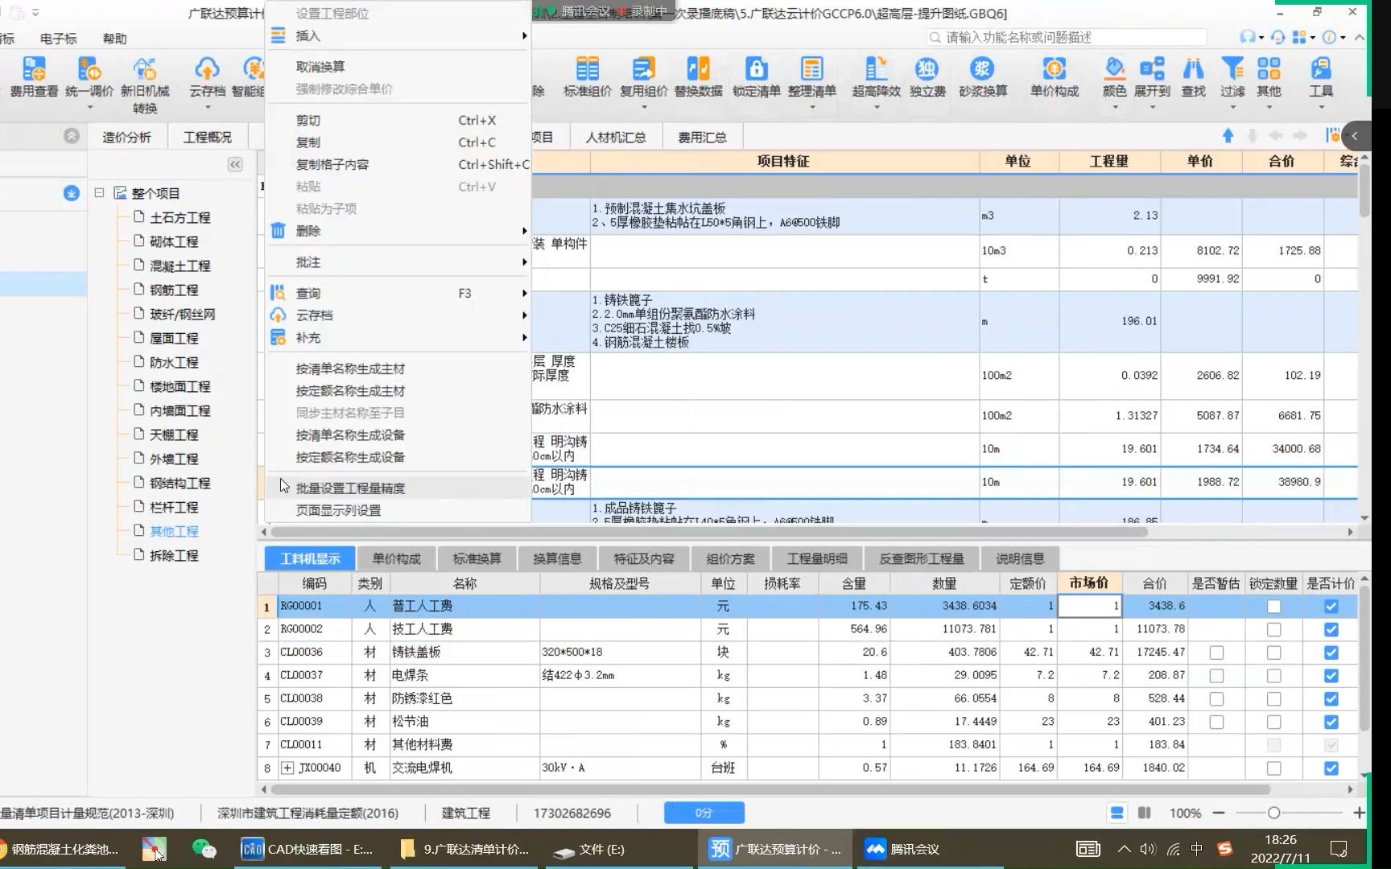1391x869 pixels.
Task: Collapse the 整个项目 tree node
Action: click(x=99, y=193)
